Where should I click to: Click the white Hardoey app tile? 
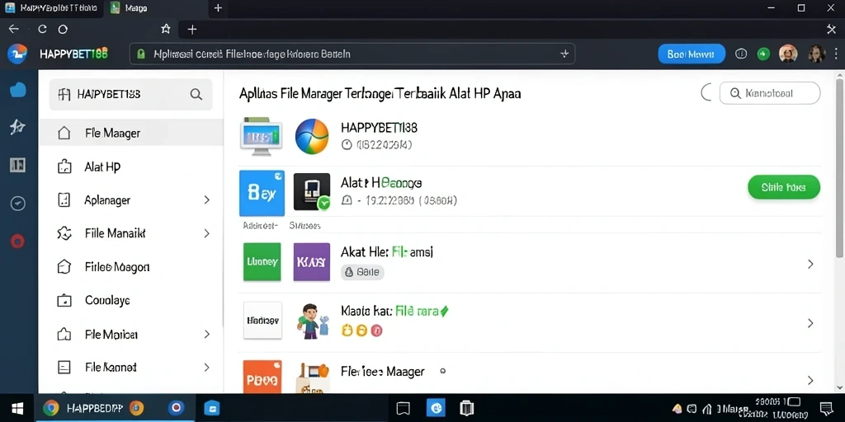pyautogui.click(x=262, y=320)
